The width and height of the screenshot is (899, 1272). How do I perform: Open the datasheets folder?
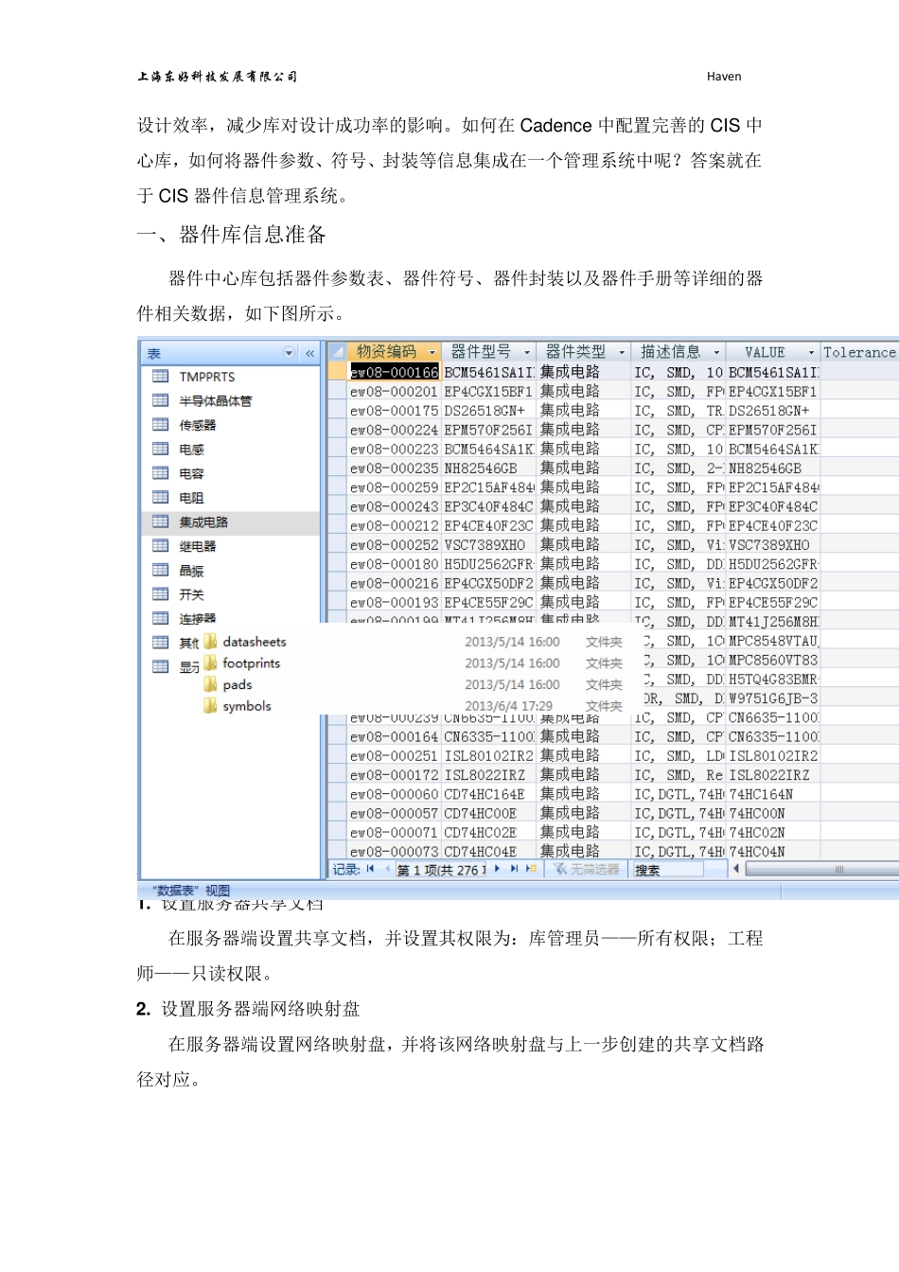[254, 642]
